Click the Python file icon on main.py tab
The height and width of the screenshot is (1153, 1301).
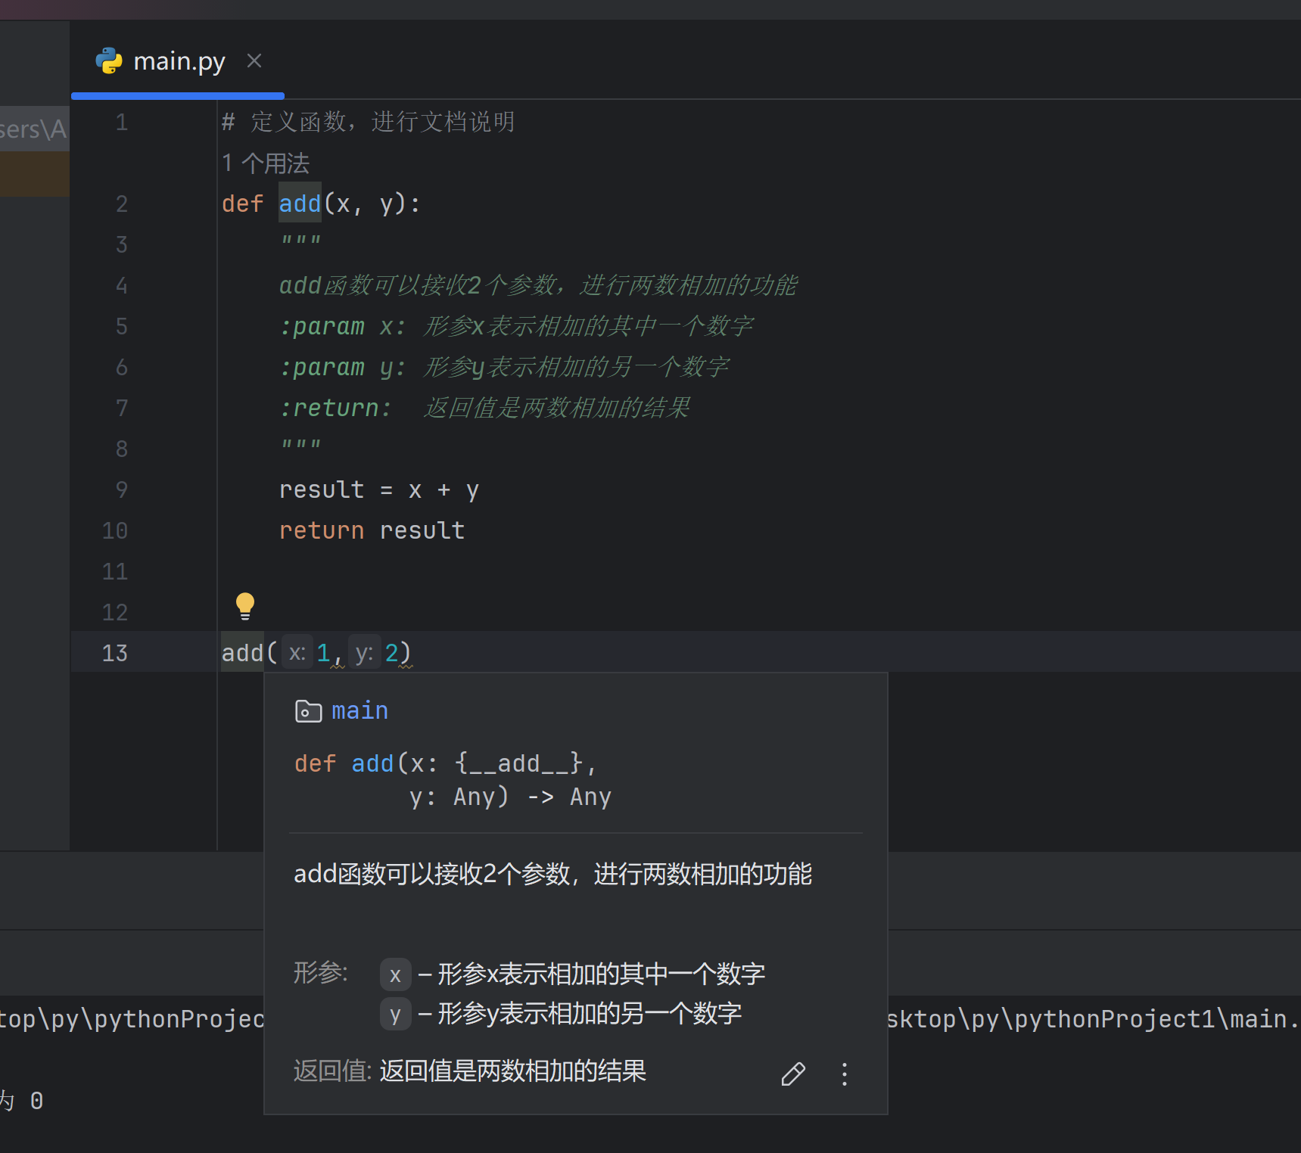[x=109, y=61]
